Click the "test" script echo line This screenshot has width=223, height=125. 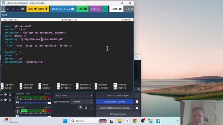39,46
